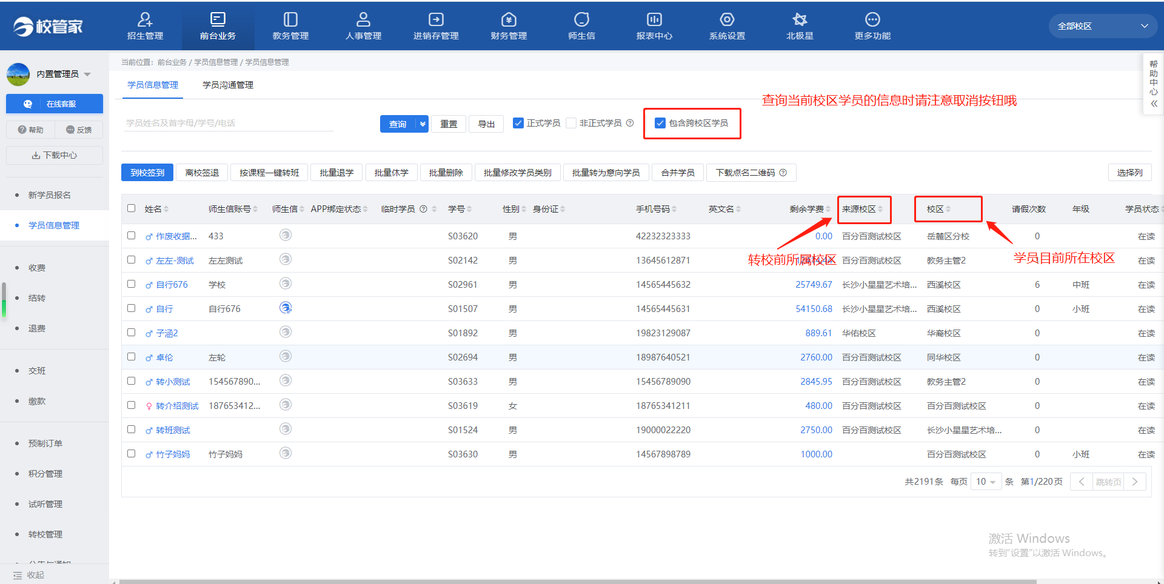Open the 全部校区 campus dropdown
The width and height of the screenshot is (1164, 584).
pyautogui.click(x=1103, y=26)
